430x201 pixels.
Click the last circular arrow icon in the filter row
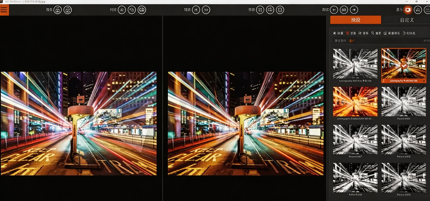click(404, 33)
